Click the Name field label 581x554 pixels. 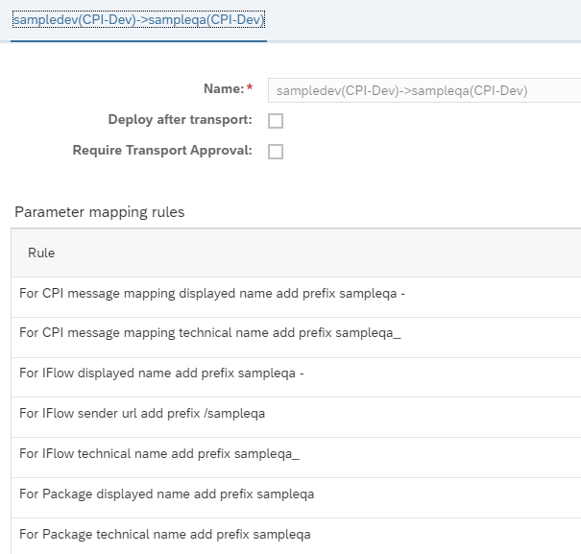point(224,89)
